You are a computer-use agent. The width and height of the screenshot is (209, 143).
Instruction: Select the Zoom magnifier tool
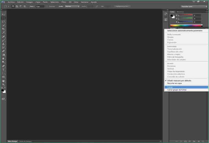pyautogui.click(x=3, y=84)
